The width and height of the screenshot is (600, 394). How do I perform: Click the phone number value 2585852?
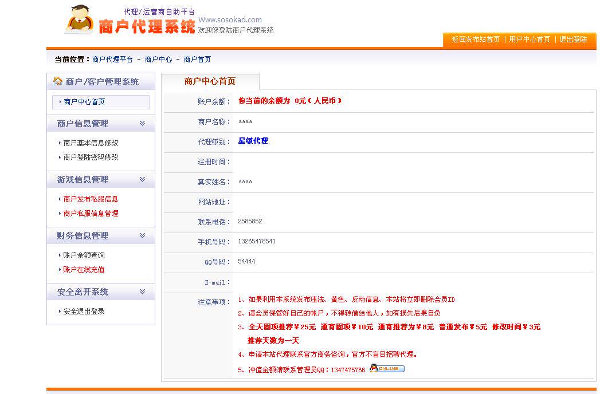(x=250, y=221)
